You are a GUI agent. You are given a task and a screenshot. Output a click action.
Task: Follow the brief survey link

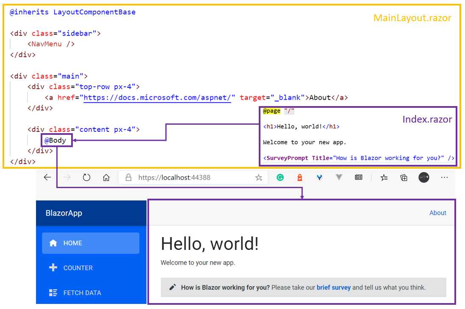(334, 287)
